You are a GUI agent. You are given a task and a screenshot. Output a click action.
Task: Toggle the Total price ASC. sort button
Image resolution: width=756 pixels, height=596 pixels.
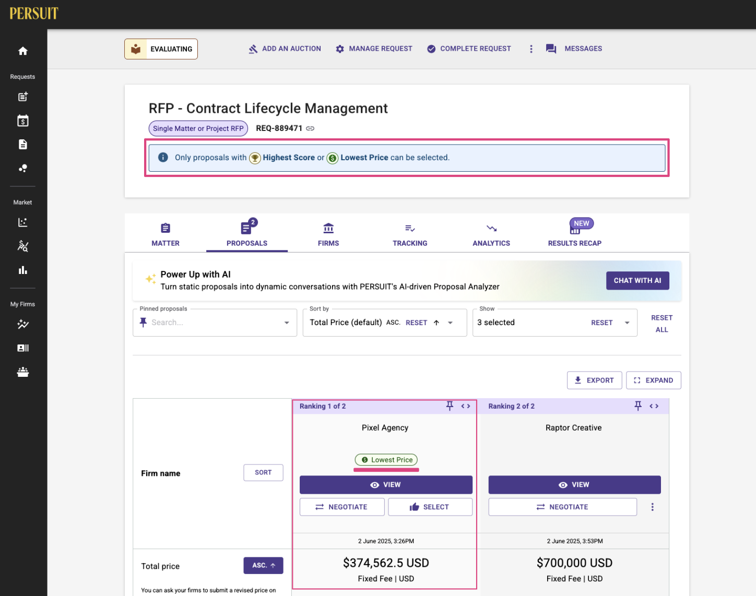click(x=263, y=565)
